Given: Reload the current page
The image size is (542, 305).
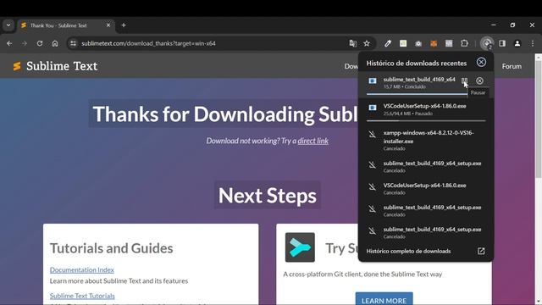Looking at the screenshot, I should coord(40,43).
